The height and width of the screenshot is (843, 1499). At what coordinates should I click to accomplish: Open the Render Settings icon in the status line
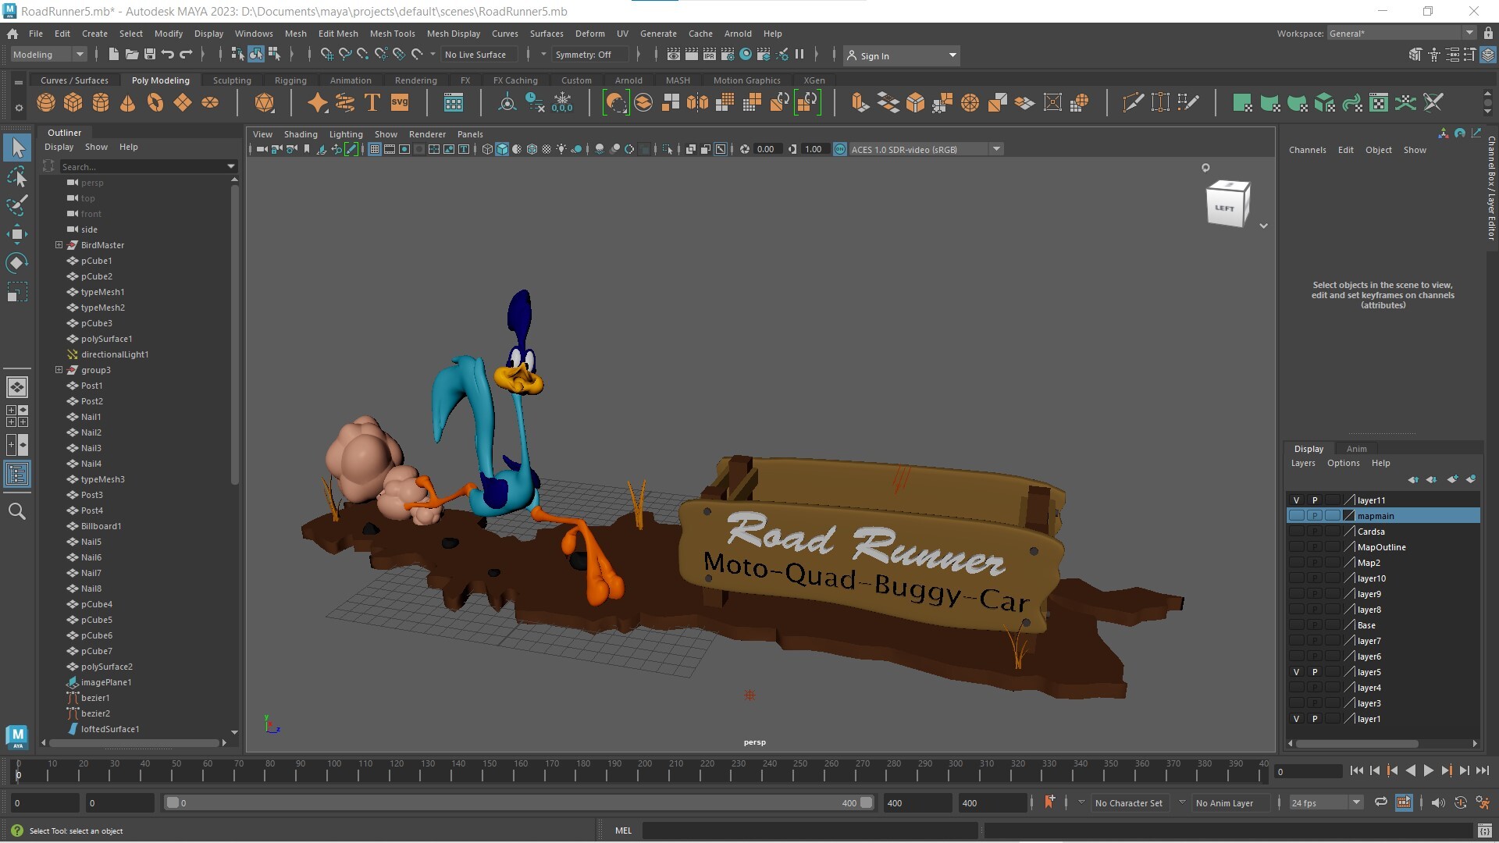pyautogui.click(x=727, y=55)
